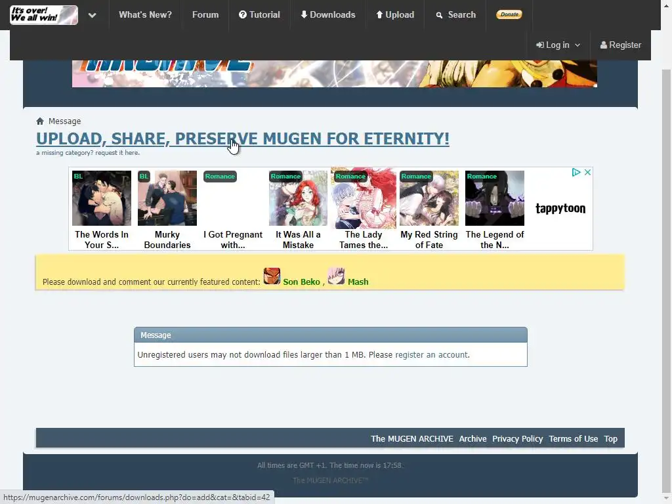Click the 'register an account' link
Viewport: 672px width, 504px height.
coord(431,355)
